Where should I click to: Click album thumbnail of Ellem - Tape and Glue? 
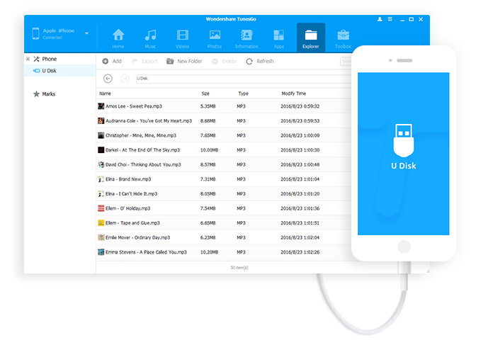click(x=101, y=223)
